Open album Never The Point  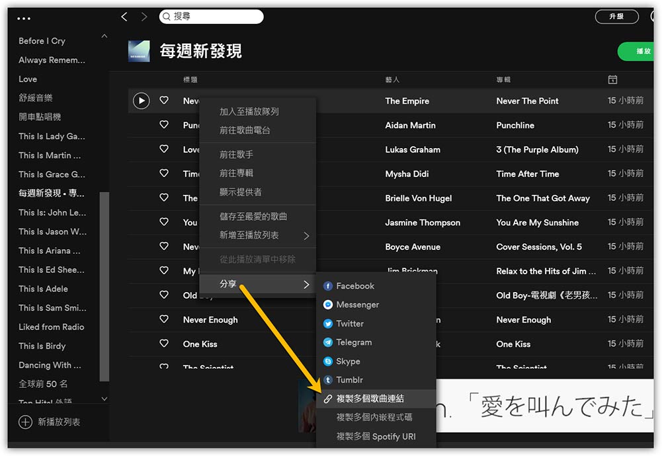coord(527,101)
